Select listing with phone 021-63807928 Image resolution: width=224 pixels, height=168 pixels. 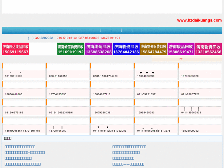(x=200, y=90)
